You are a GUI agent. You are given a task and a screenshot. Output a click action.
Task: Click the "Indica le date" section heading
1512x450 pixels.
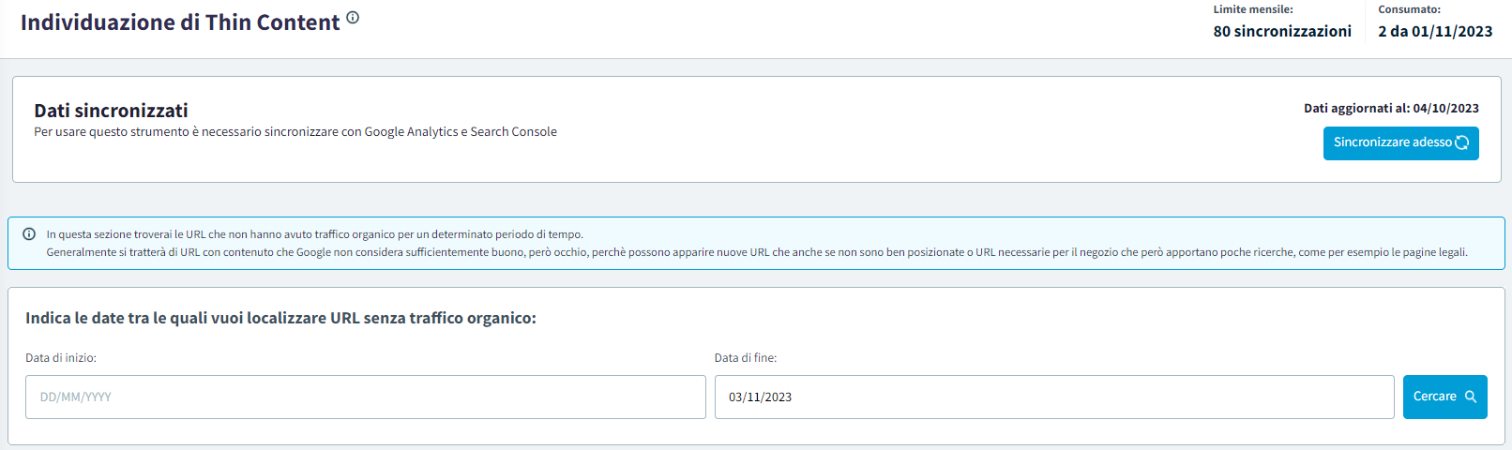tap(280, 319)
